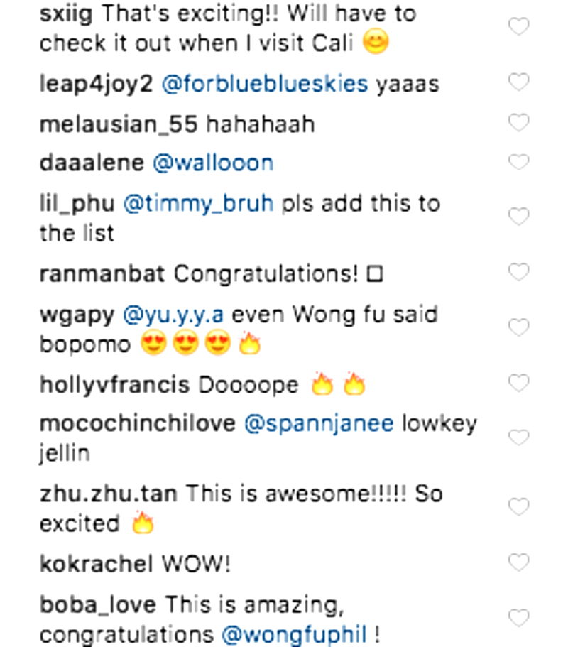
Task: Like the comment by sxiig
Action: pos(518,27)
